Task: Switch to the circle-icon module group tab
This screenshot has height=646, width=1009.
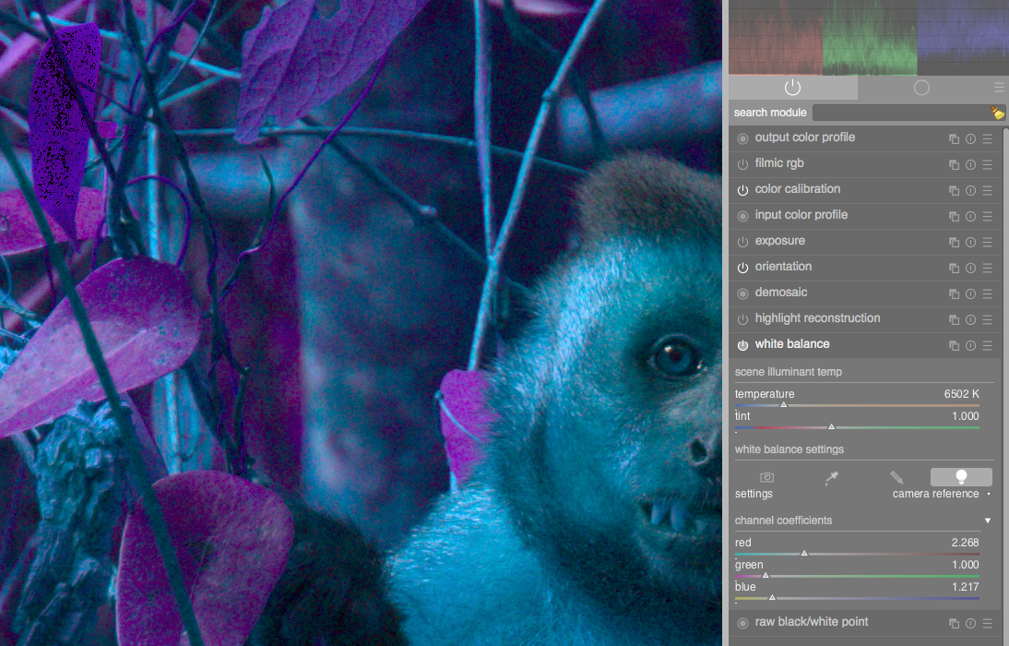Action: [x=921, y=88]
